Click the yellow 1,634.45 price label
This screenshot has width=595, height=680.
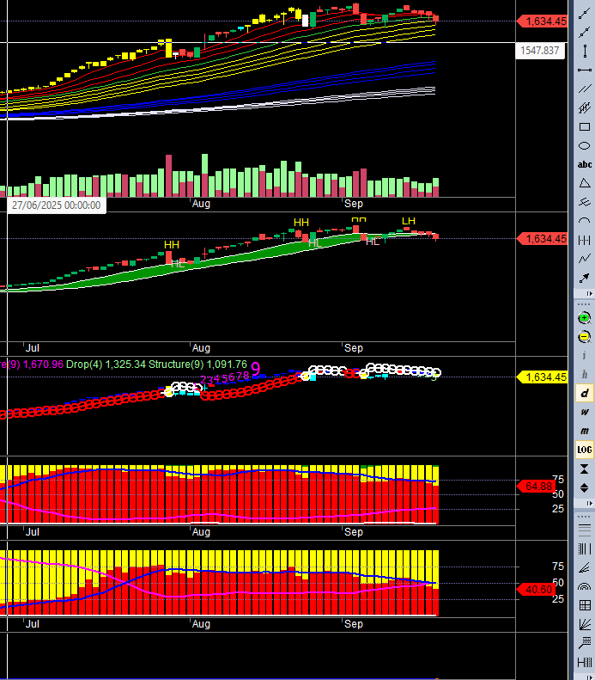[542, 377]
